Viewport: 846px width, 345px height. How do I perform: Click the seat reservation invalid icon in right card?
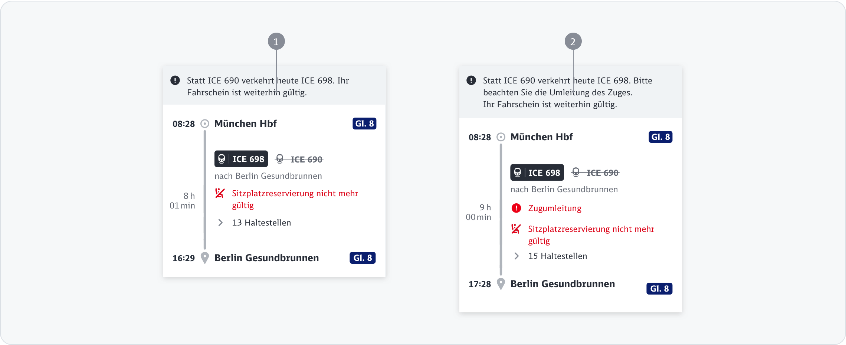tap(516, 229)
